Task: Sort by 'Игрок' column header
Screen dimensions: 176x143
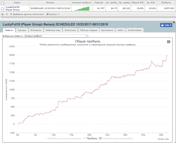Action: click(17, 3)
